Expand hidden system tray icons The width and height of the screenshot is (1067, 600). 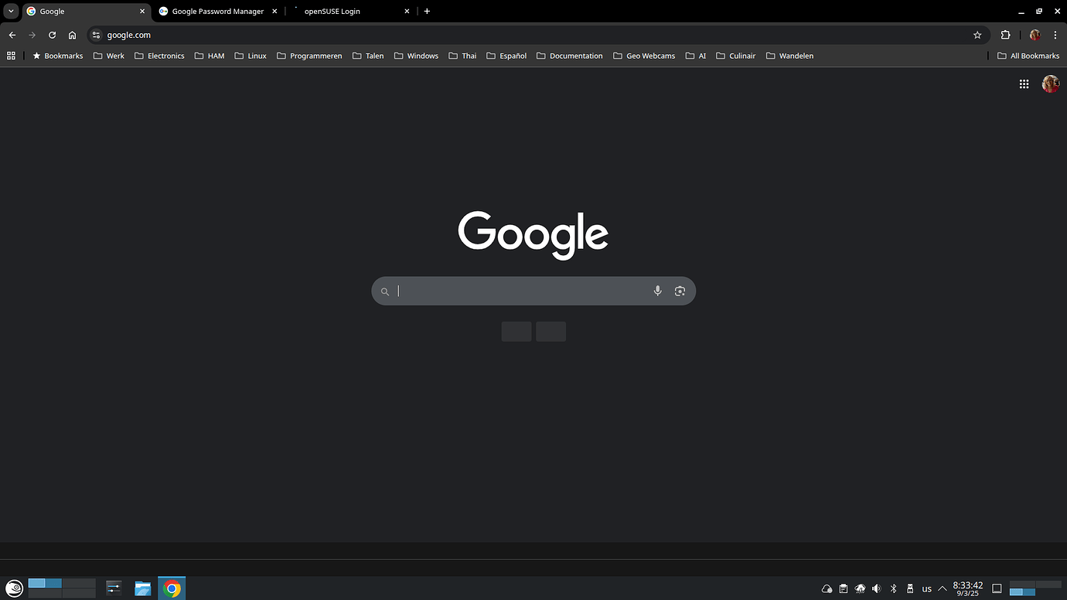942,588
